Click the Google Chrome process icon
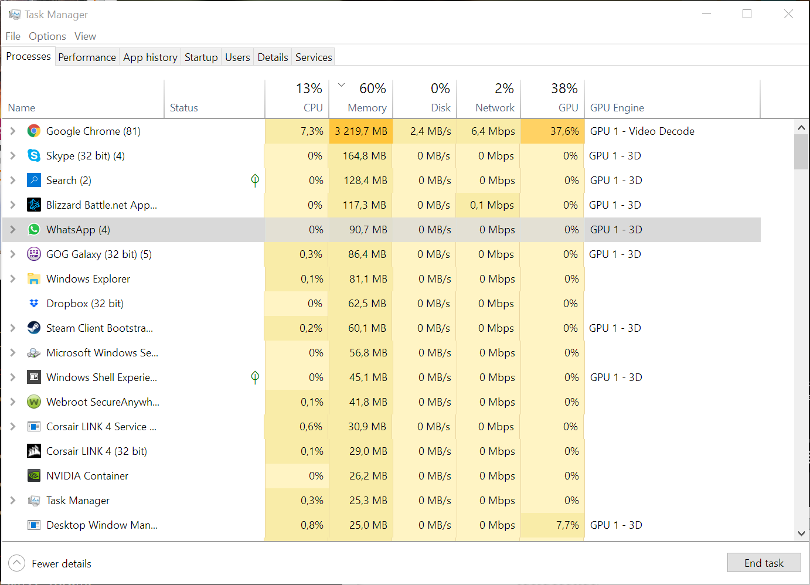This screenshot has width=810, height=585. [34, 131]
